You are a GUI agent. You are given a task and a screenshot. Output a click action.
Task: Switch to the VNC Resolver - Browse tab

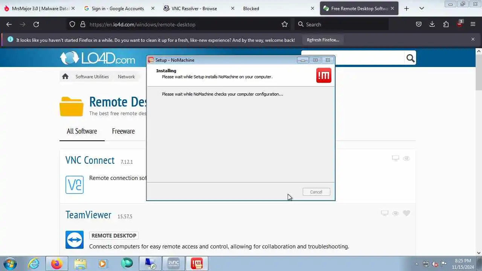199,8
